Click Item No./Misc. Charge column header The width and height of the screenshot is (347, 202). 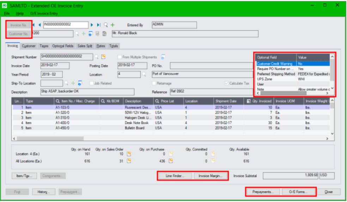point(77,101)
